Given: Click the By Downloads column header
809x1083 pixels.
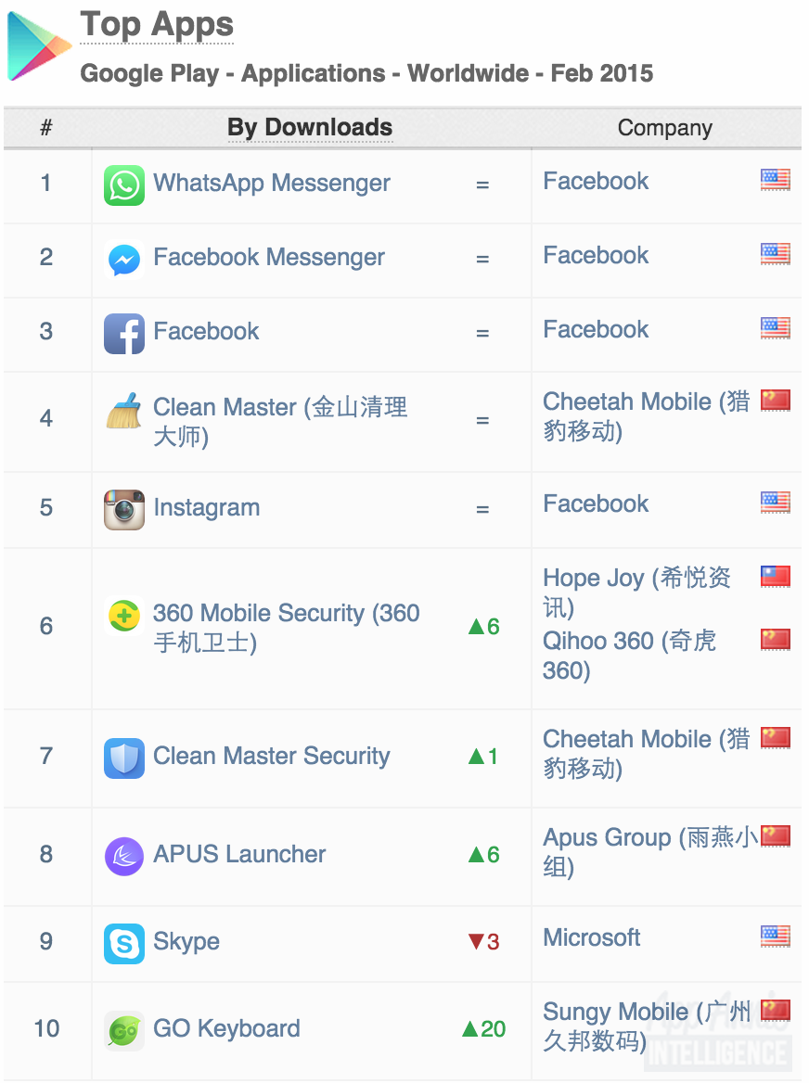Looking at the screenshot, I should 310,127.
